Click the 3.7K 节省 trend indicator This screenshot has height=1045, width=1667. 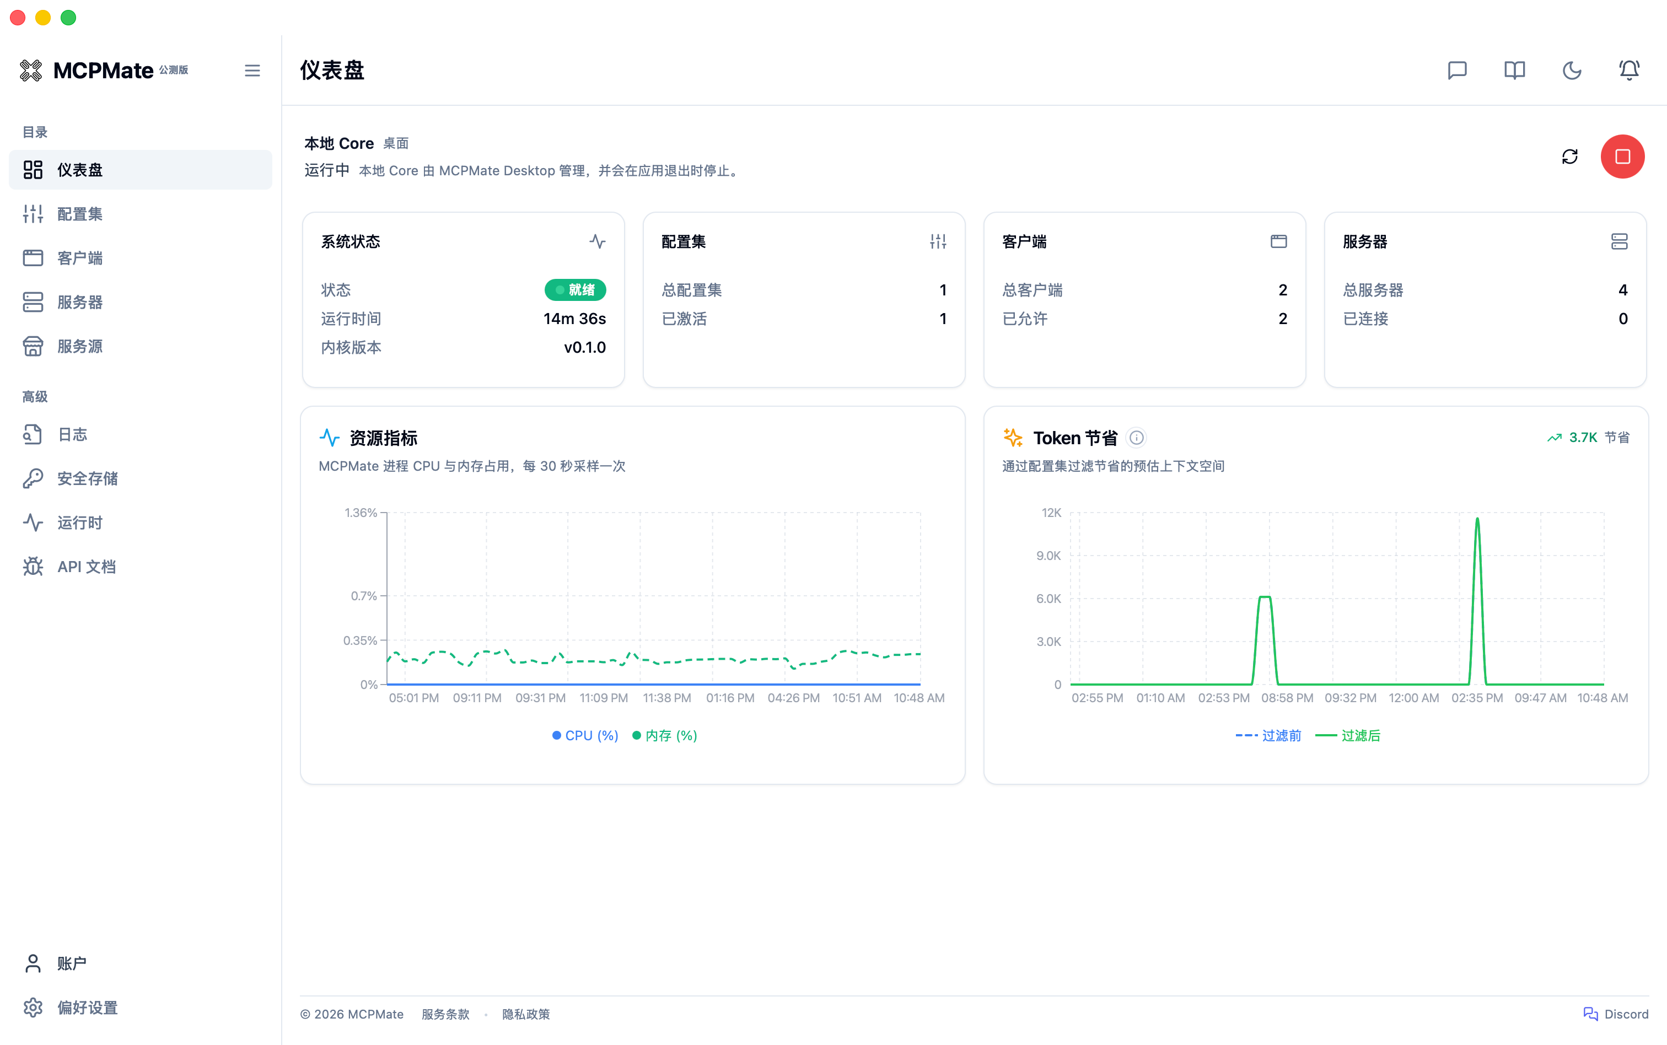tap(1588, 438)
